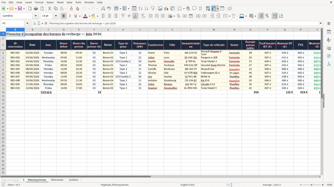Image resolution: width=334 pixels, height=187 pixels.
Task: Click the formula input line
Action: [x=183, y=23]
